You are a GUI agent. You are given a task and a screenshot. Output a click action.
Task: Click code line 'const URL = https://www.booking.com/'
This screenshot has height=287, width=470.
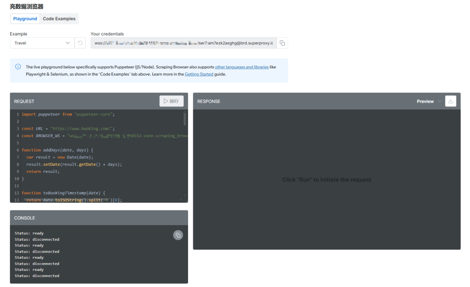[x=68, y=128]
